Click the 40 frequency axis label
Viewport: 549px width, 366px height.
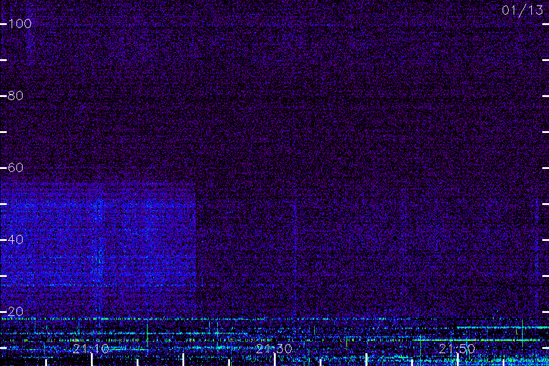click(x=16, y=240)
